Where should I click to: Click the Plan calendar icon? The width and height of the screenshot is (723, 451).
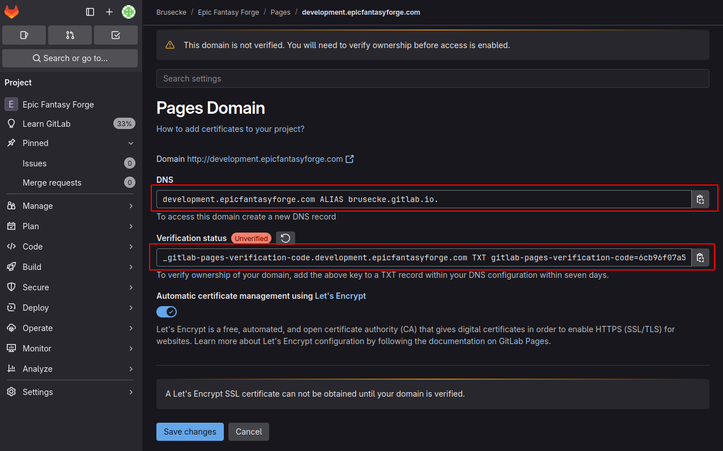(11, 226)
